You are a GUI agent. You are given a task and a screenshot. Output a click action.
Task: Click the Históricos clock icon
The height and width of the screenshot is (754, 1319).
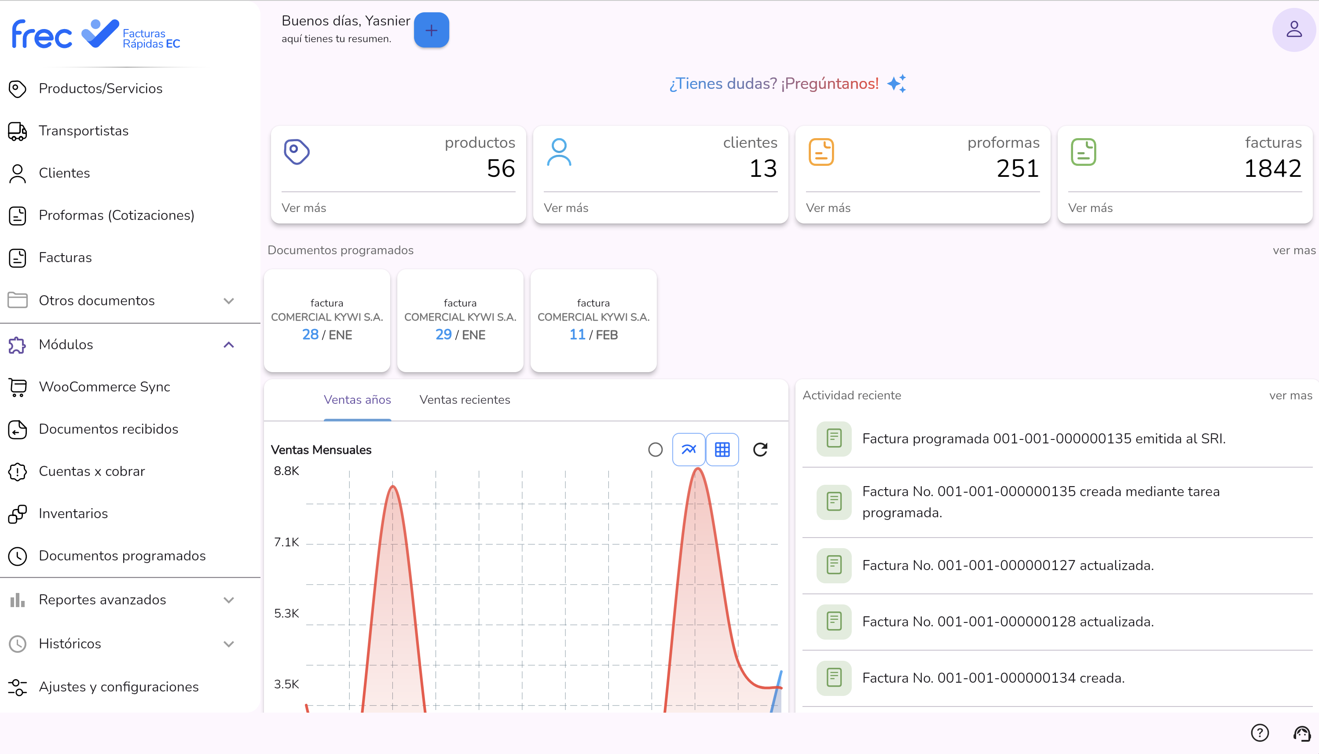click(18, 644)
